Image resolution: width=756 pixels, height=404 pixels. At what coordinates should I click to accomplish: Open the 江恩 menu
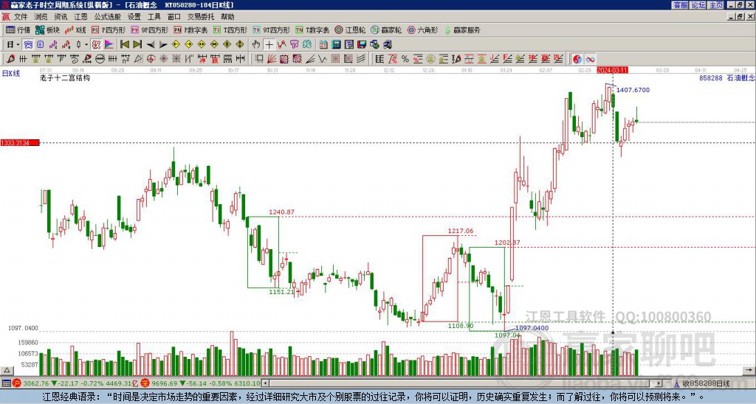point(81,17)
